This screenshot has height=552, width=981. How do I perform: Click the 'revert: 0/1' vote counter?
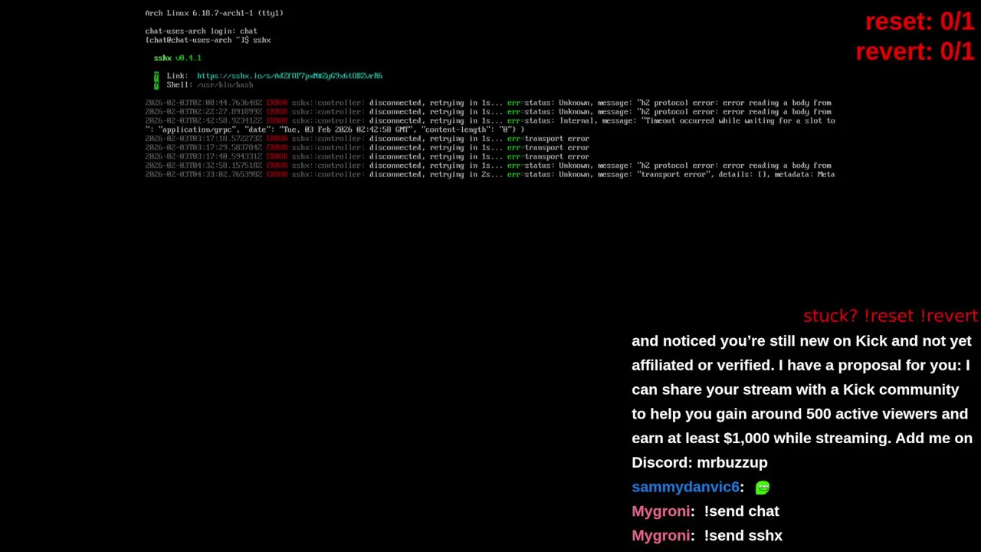click(x=914, y=51)
